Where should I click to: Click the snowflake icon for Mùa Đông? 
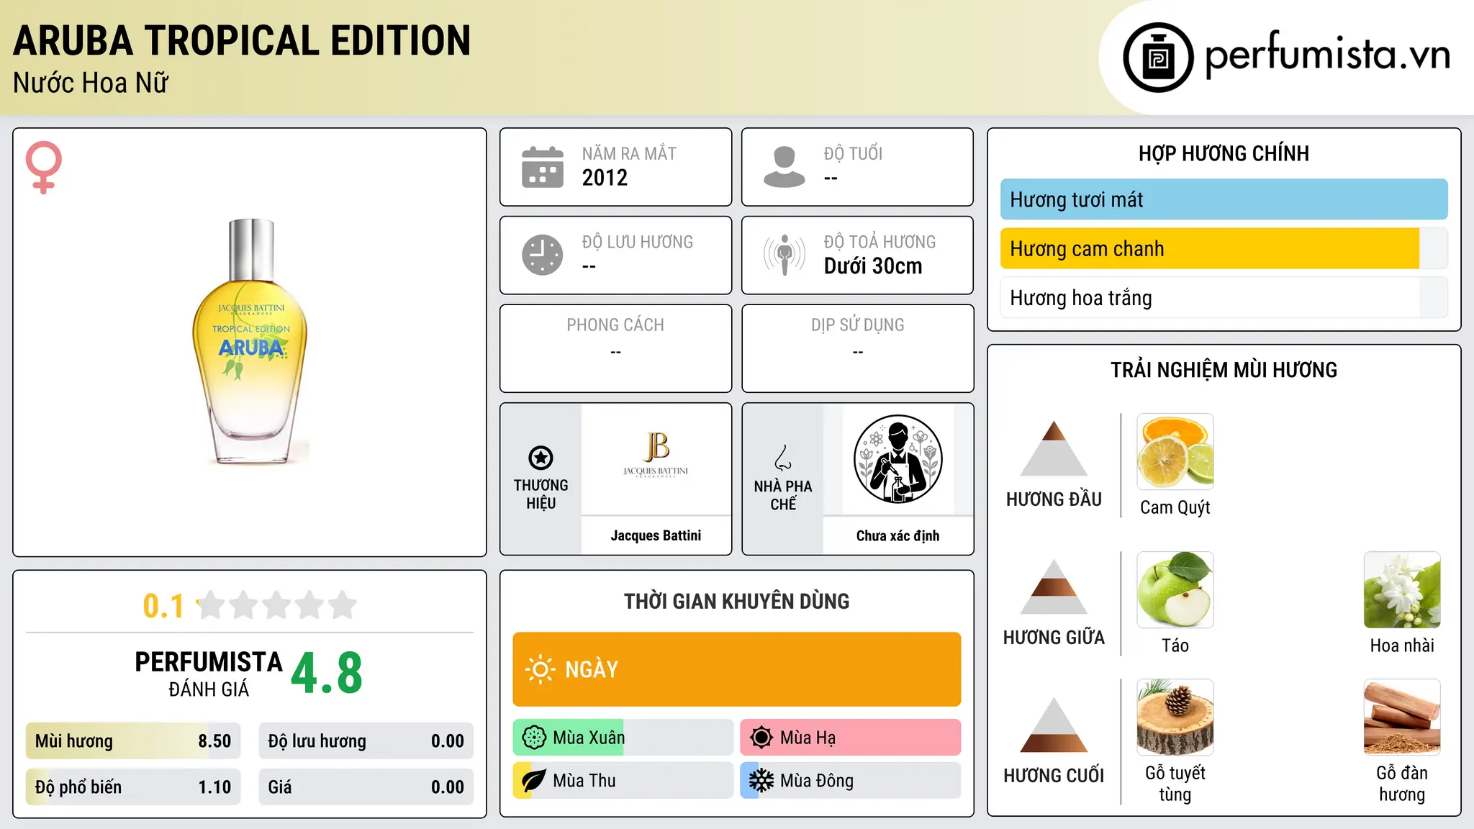click(761, 781)
